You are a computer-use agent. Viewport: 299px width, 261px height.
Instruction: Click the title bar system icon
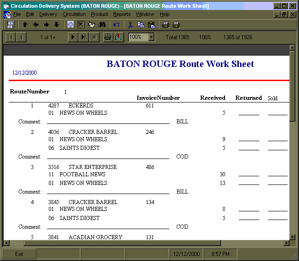coord(6,6)
